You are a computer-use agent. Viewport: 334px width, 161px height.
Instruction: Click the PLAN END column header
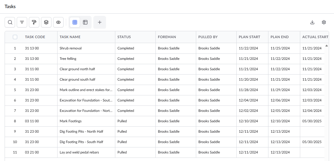click(x=280, y=37)
